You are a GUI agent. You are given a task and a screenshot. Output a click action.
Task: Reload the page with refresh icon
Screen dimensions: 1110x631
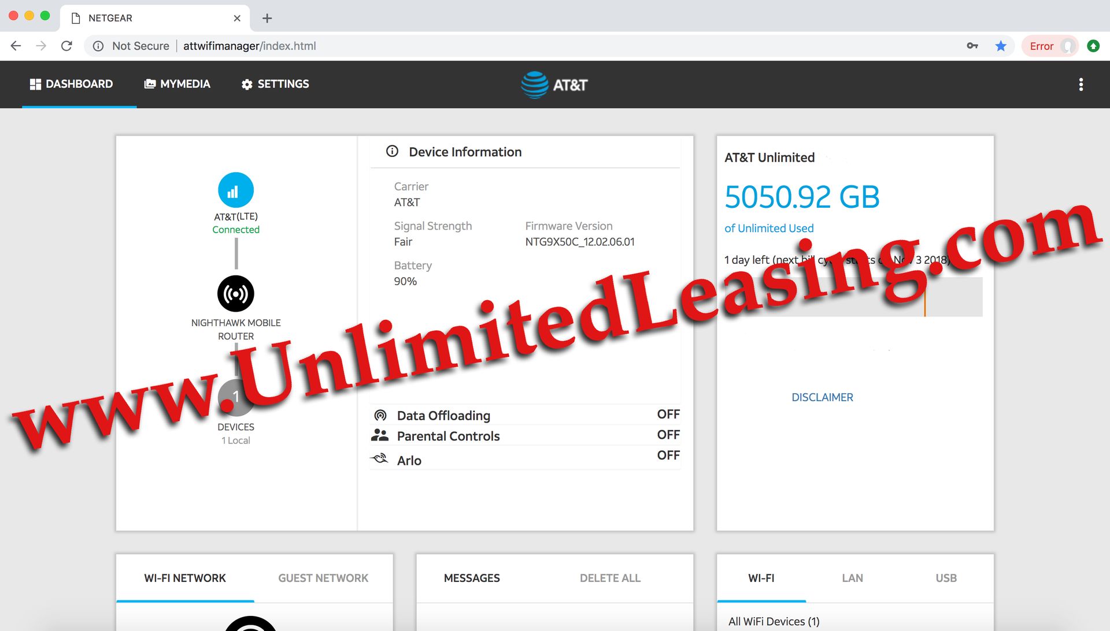click(x=66, y=46)
